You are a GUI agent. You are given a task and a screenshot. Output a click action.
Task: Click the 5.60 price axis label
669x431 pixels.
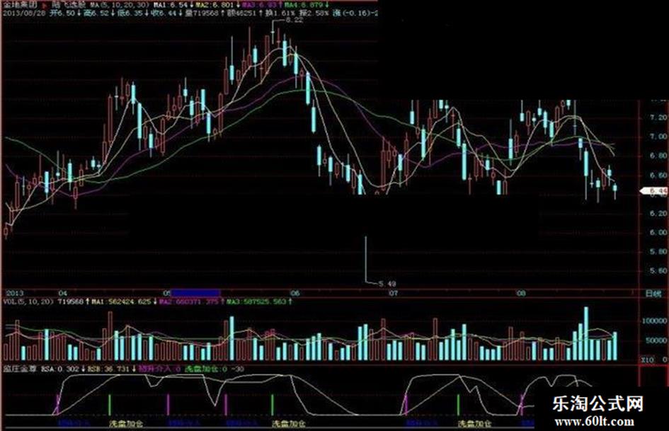[659, 271]
